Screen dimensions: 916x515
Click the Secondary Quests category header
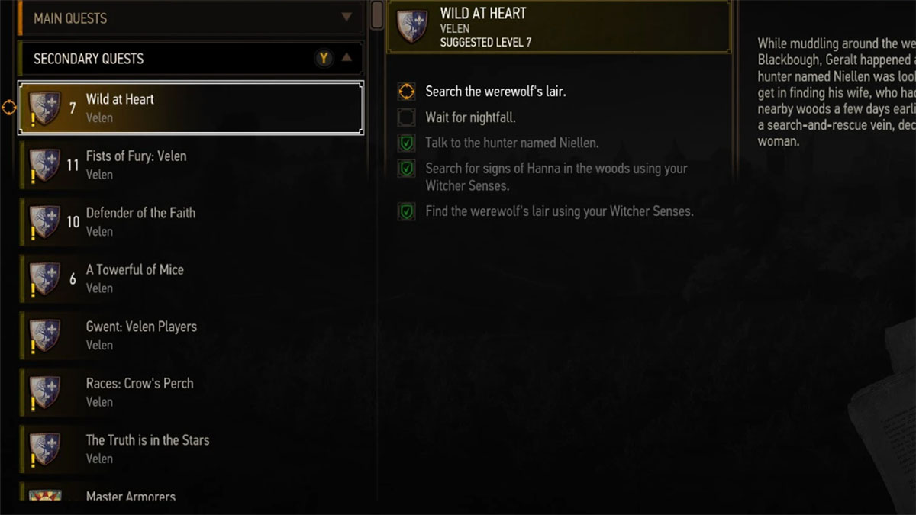tap(89, 59)
